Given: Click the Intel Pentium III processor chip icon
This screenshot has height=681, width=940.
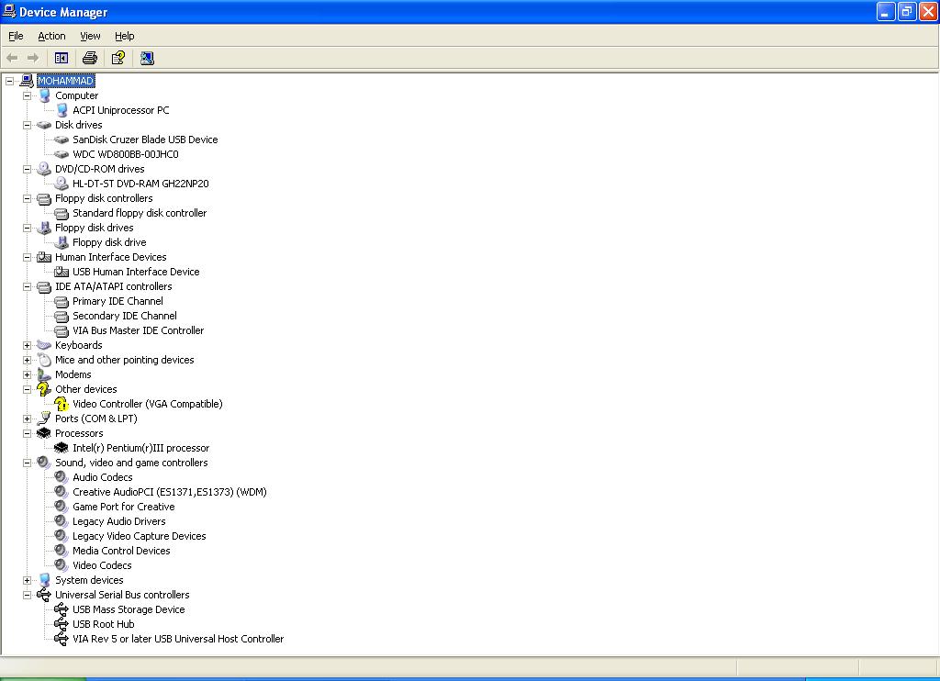Looking at the screenshot, I should [x=62, y=448].
